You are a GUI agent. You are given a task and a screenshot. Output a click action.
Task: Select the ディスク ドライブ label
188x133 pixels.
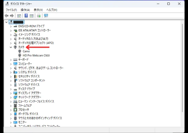(27, 89)
